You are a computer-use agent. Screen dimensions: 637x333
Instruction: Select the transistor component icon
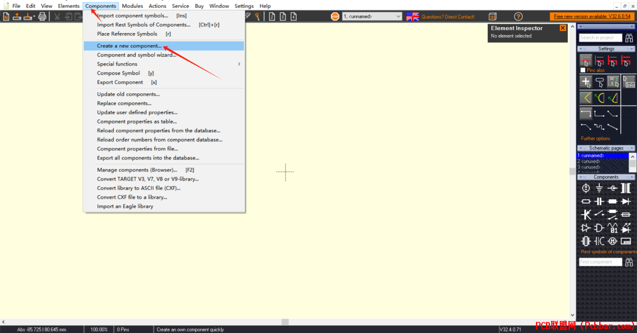coord(586,215)
